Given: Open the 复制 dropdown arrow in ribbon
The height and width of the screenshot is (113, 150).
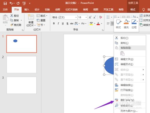Looking at the screenshot, I should (21, 20).
